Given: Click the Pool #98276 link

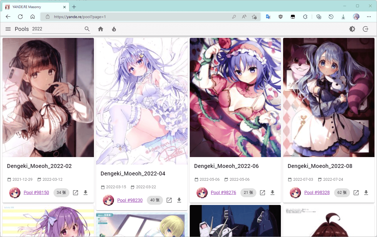Looking at the screenshot, I should (223, 192).
